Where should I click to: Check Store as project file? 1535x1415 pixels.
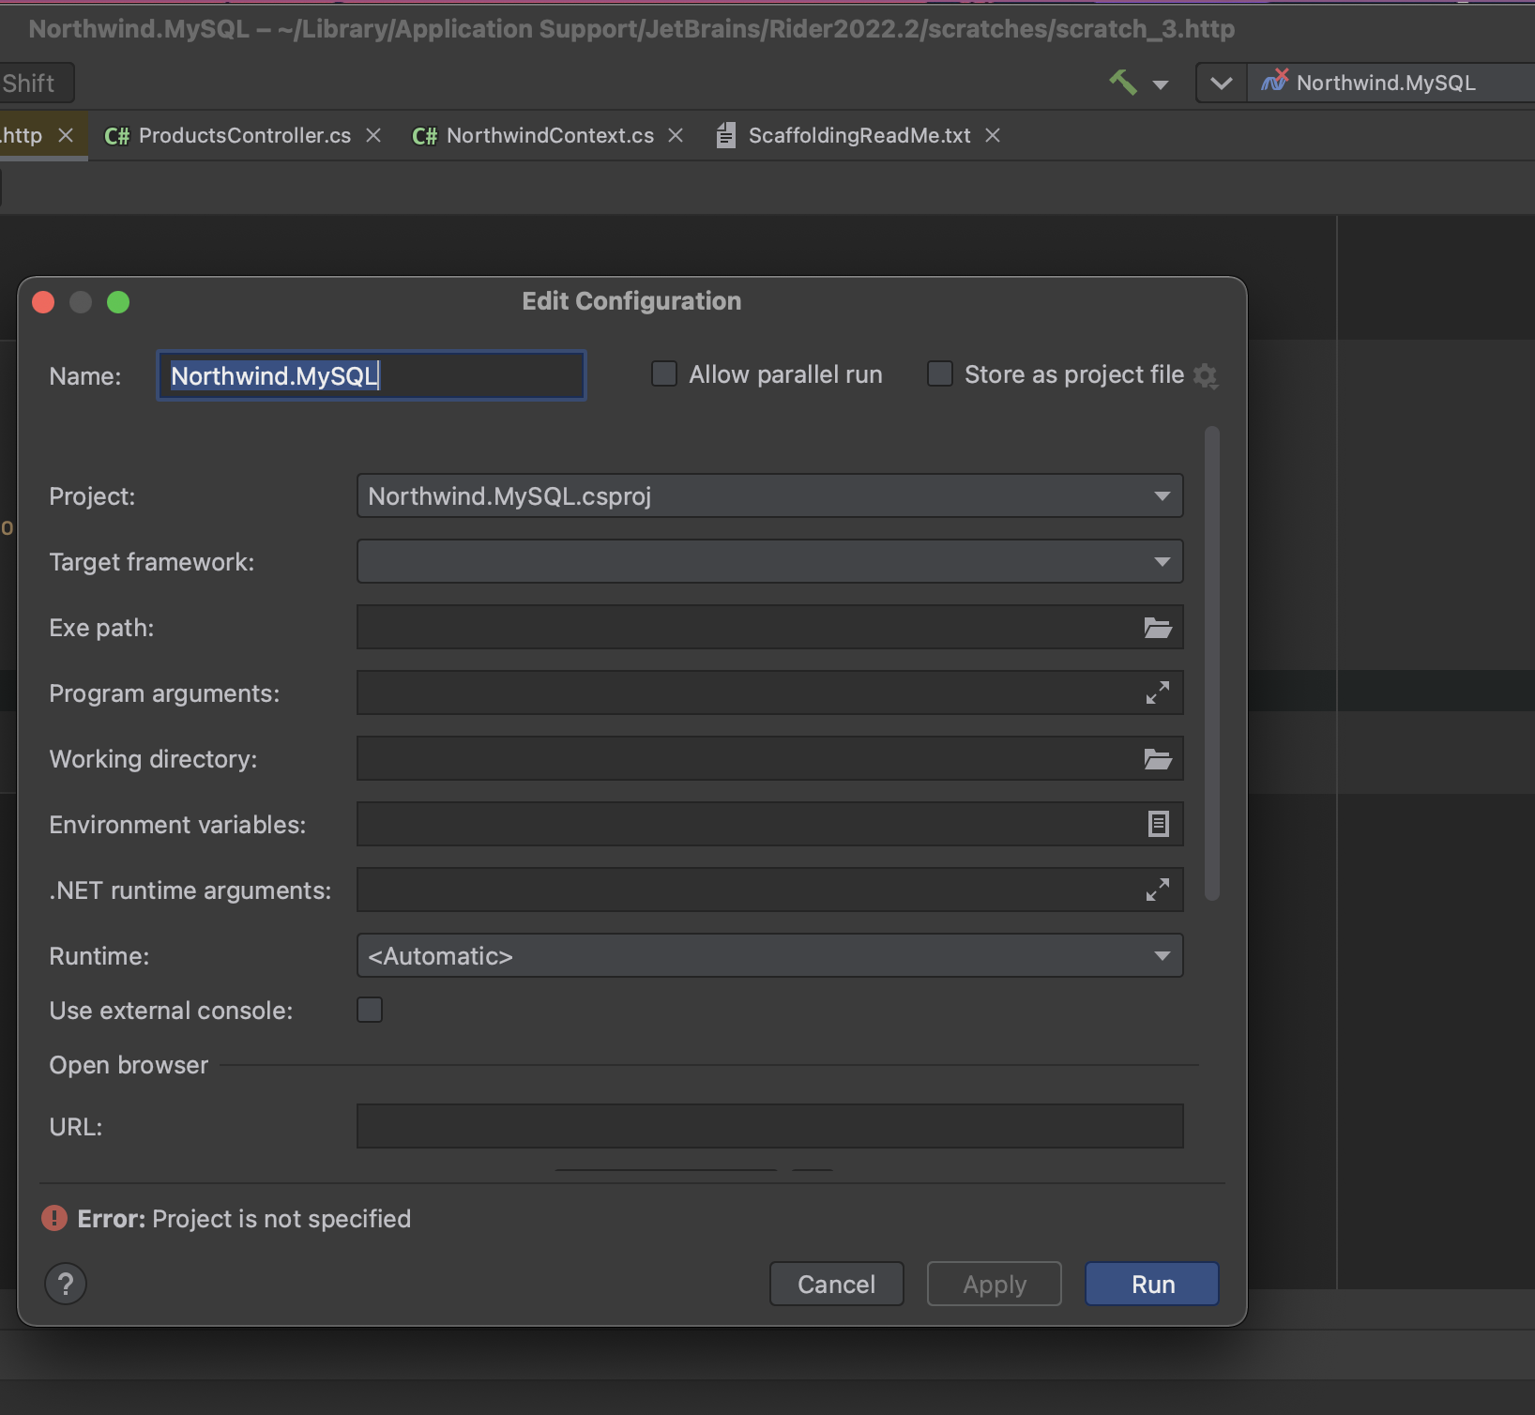939,374
